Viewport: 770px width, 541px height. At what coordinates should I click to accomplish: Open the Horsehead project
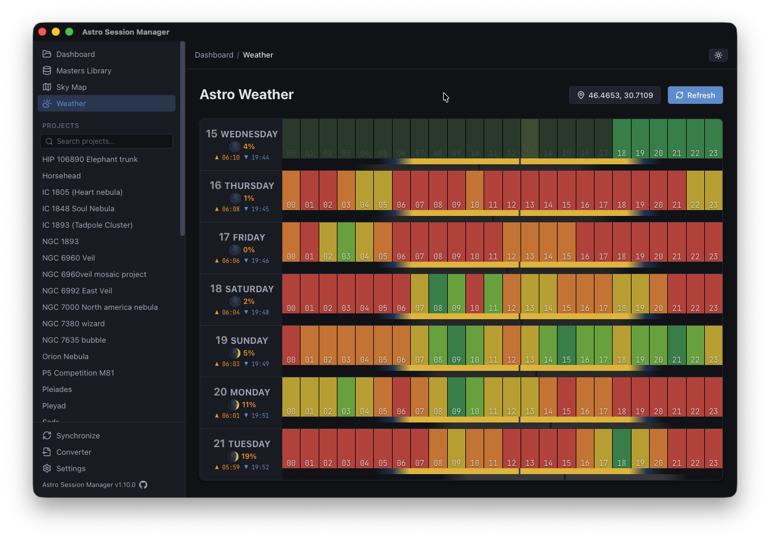pos(62,175)
